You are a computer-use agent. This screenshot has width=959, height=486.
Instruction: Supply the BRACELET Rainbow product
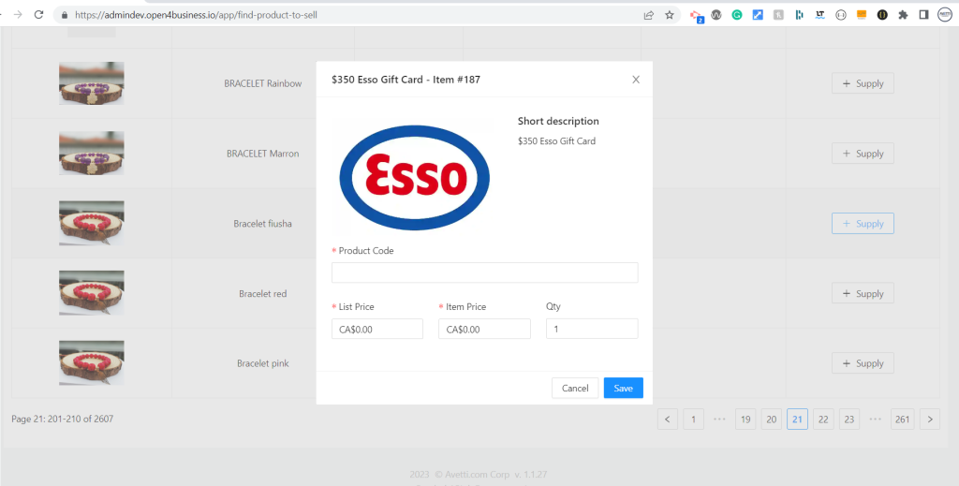click(x=863, y=83)
